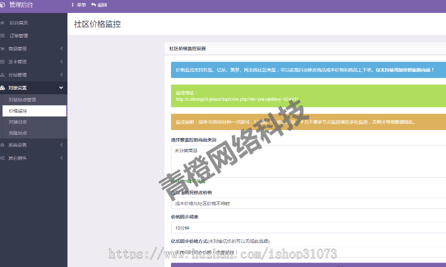Open 克隆站点 in the sidebar
This screenshot has height=267, width=446.
coord(18,133)
